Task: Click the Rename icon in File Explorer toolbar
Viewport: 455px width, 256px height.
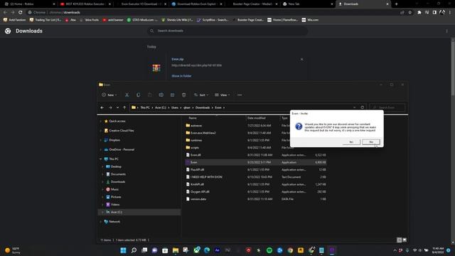Action: point(161,95)
